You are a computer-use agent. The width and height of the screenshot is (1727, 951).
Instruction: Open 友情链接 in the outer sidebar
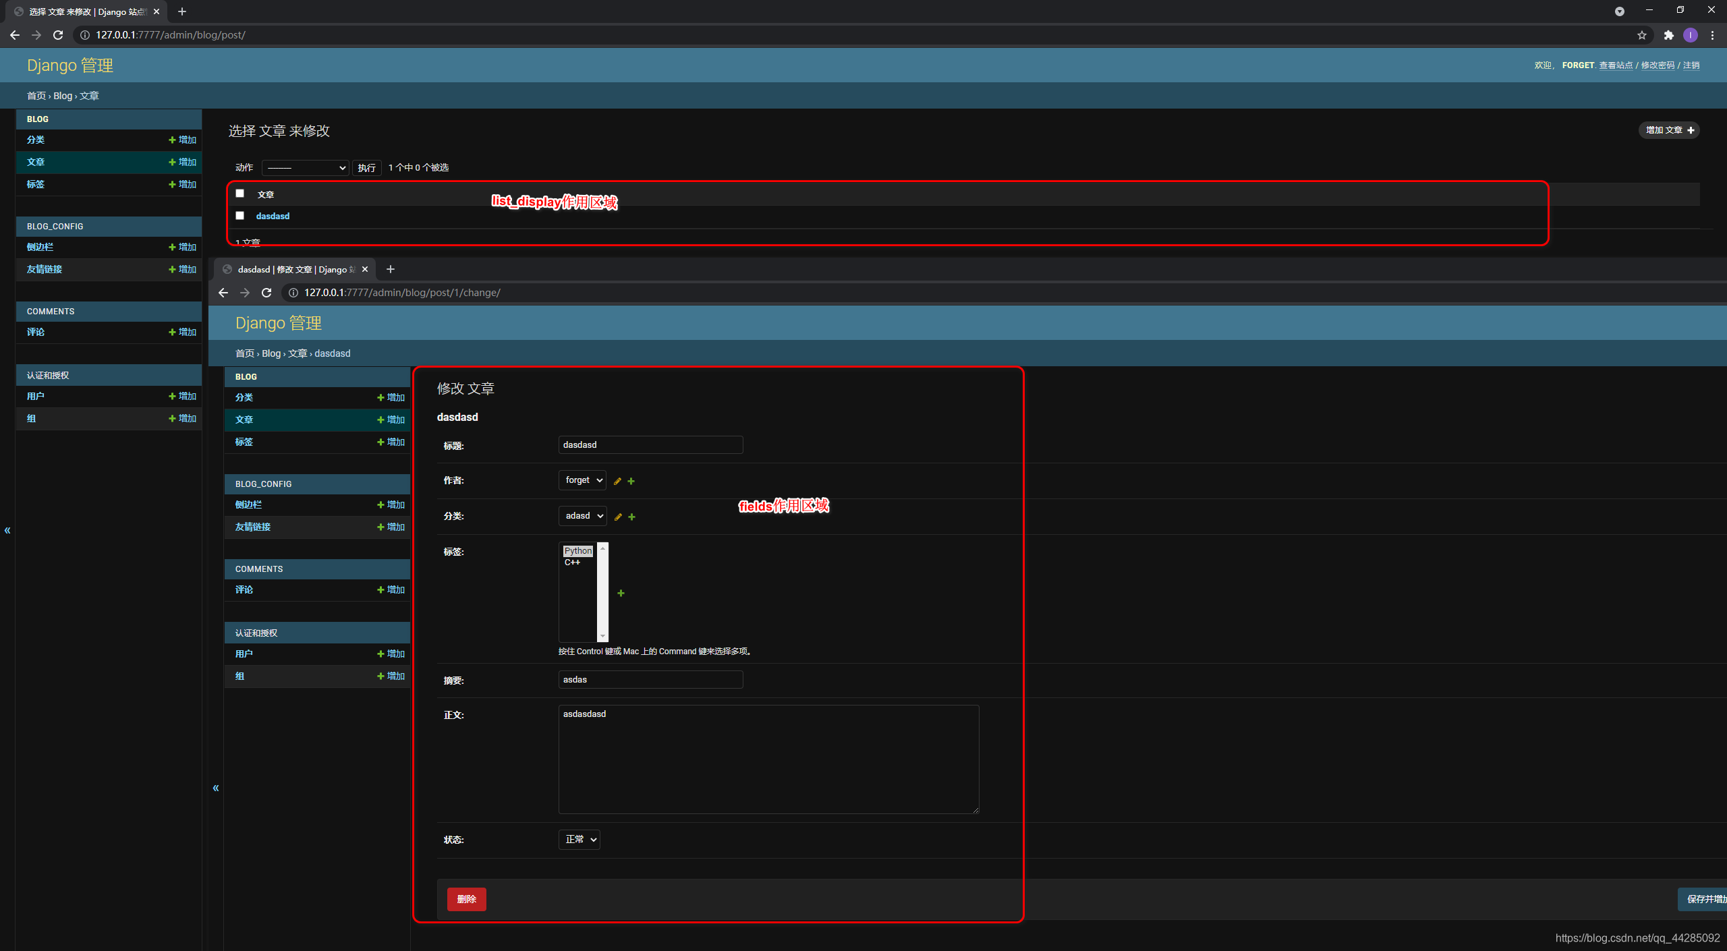click(45, 269)
